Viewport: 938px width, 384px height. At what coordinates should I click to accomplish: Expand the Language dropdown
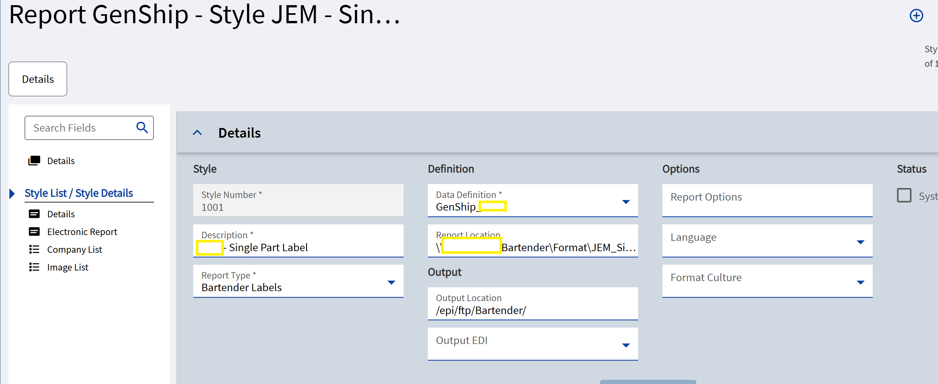[860, 242]
